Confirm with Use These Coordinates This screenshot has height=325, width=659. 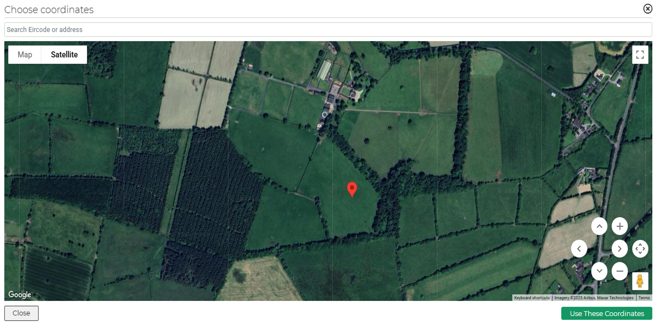(x=606, y=314)
